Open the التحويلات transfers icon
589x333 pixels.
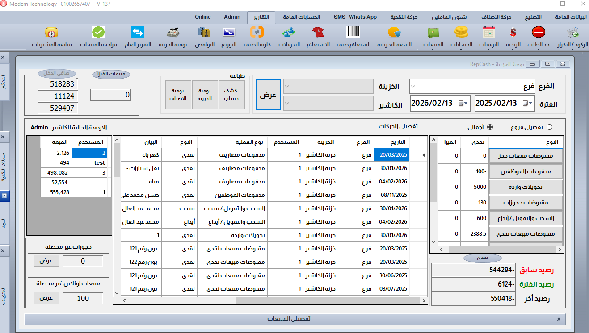(289, 33)
